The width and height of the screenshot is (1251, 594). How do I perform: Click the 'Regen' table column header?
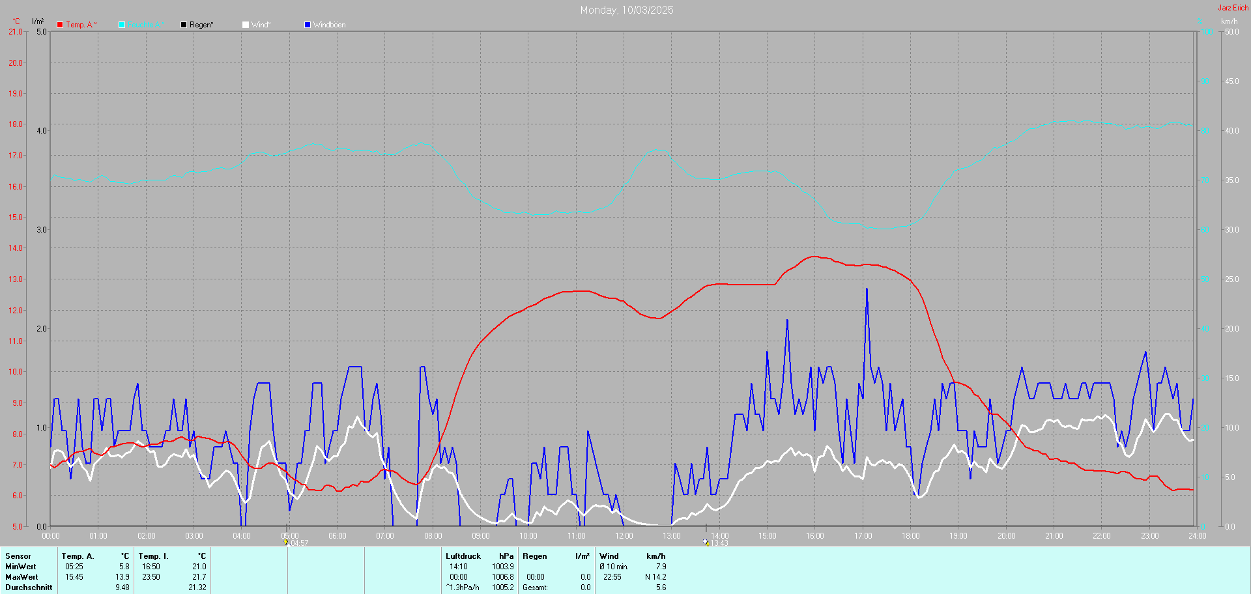click(535, 556)
